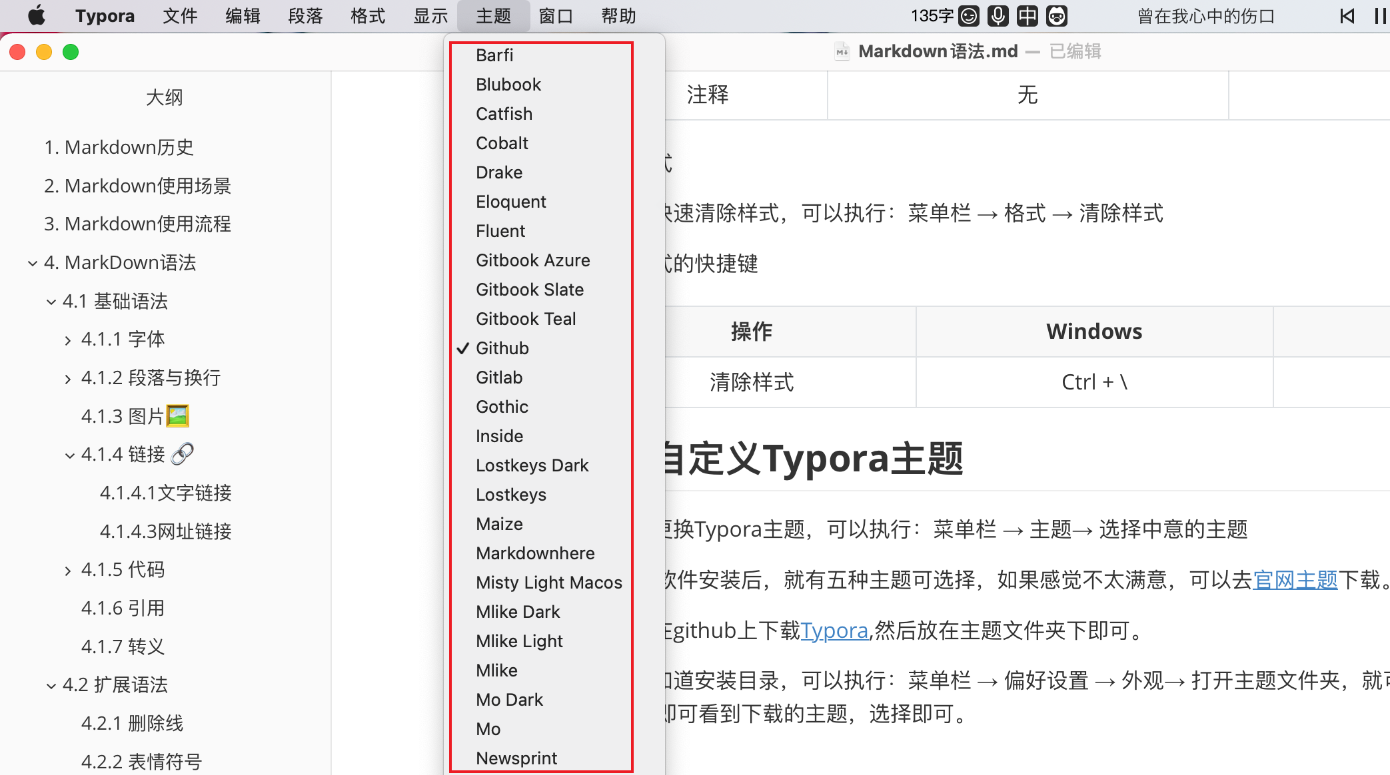Click the previous track button in menu bar
Screen dimensions: 1390x775
(x=1347, y=15)
